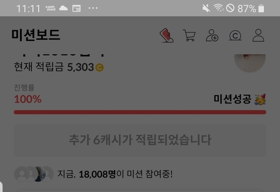Open the cash coin icon in header

[235, 35]
